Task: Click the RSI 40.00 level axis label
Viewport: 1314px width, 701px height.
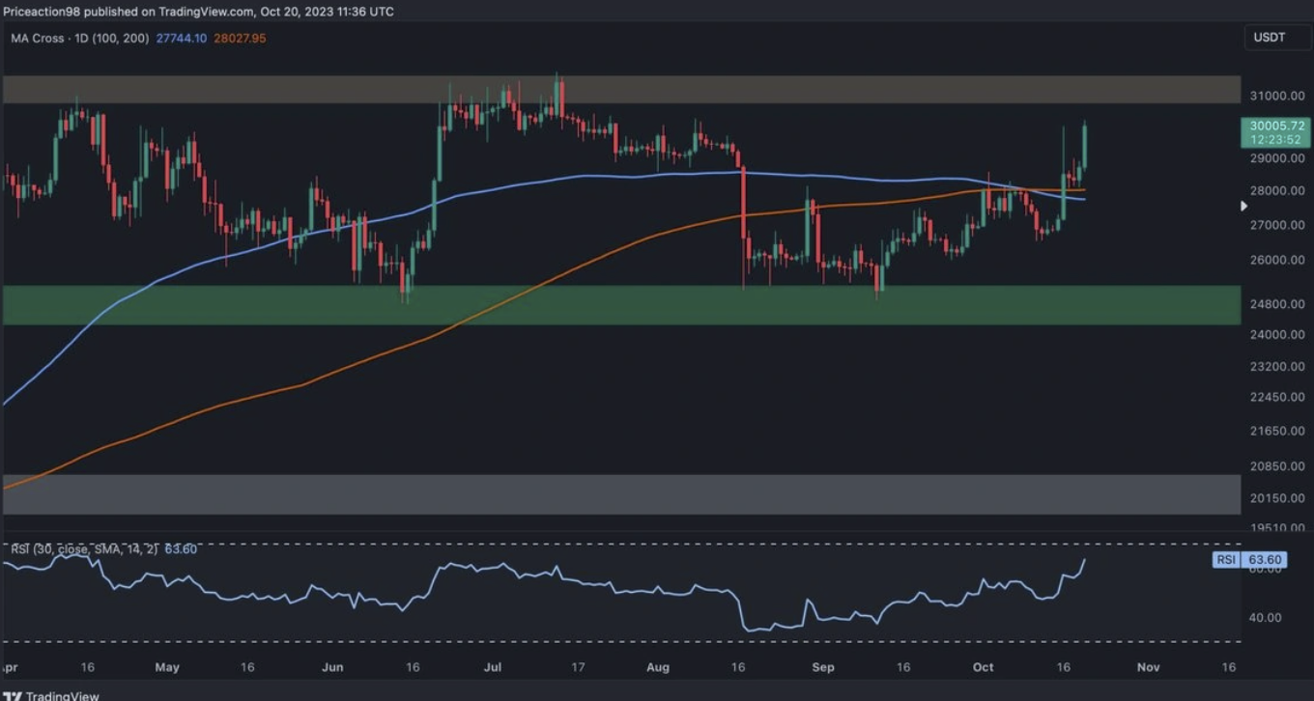Action: click(x=1266, y=618)
